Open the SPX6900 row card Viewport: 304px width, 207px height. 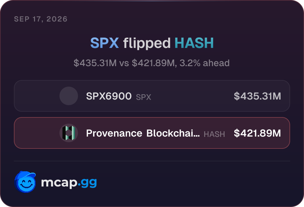point(152,96)
